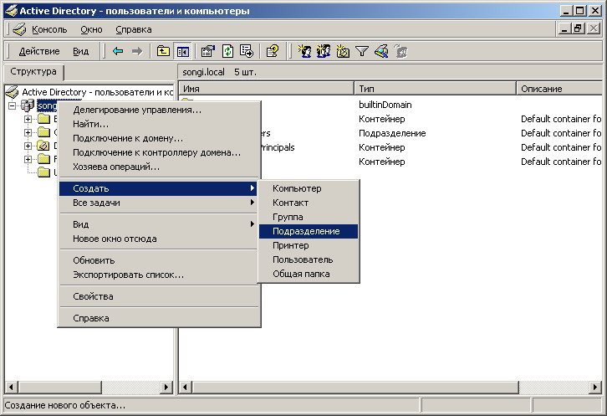The width and height of the screenshot is (607, 416).
Task: Click the console icon left of Консоль
Action: pos(19,29)
